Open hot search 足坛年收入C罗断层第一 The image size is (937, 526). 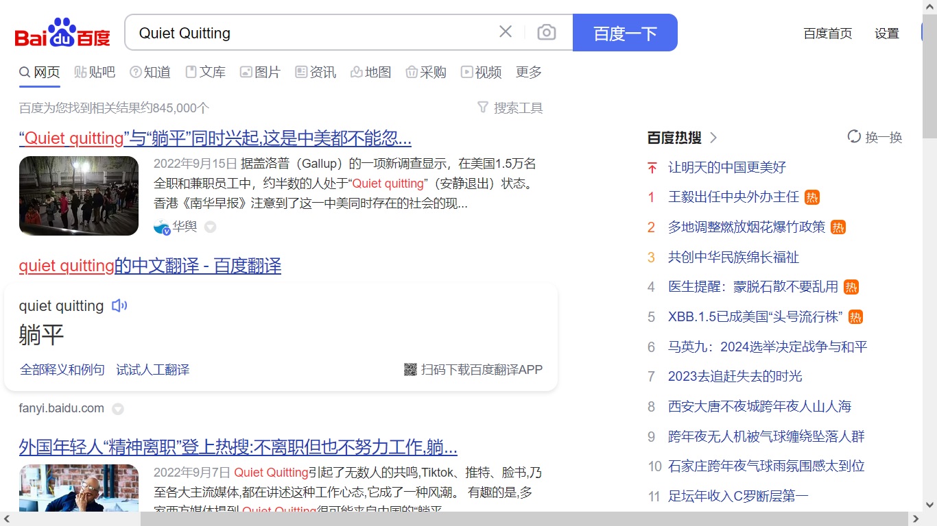738,496
